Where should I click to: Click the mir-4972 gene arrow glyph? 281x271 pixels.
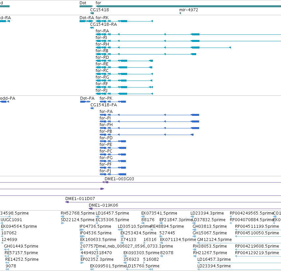(x=180, y=13)
